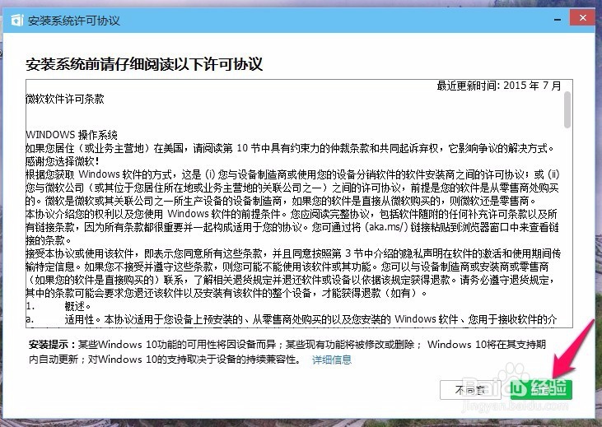The image size is (602, 427).
Task: Click the line starting with 根据您获取 Windows 软件的方式
Action: click(292, 174)
